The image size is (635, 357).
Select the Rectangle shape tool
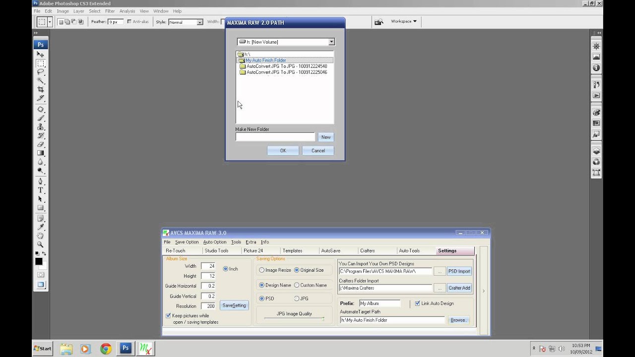point(41,208)
